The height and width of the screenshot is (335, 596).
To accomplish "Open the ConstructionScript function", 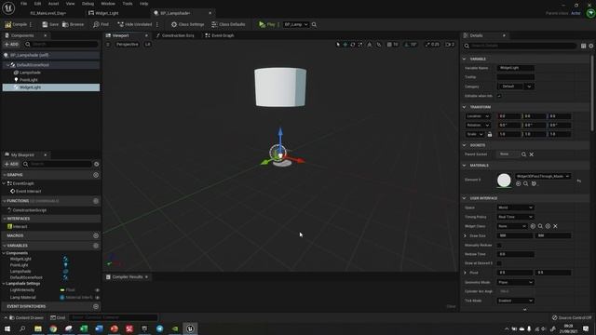I will pyautogui.click(x=29, y=210).
